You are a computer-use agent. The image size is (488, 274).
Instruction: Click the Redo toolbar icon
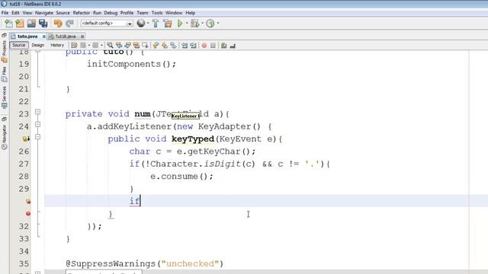[69, 24]
